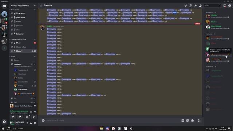233x131 pixels.
Task: Click the search field in header
Action: [x=213, y=5]
